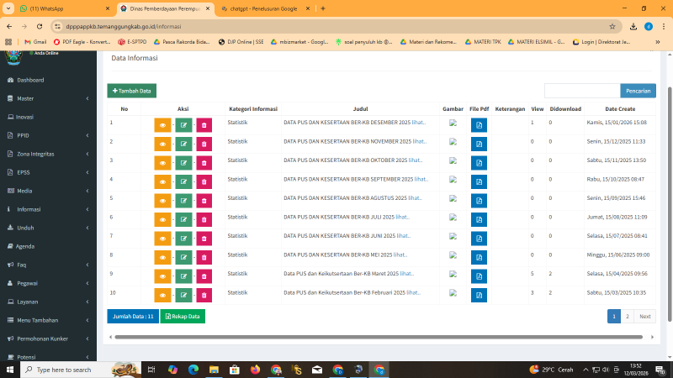The height and width of the screenshot is (378, 673).
Task: Click the Tambah Data button
Action: [x=132, y=90]
